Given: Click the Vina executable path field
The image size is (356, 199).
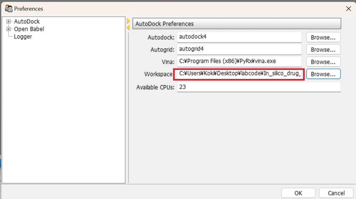Looking at the screenshot, I should point(239,61).
